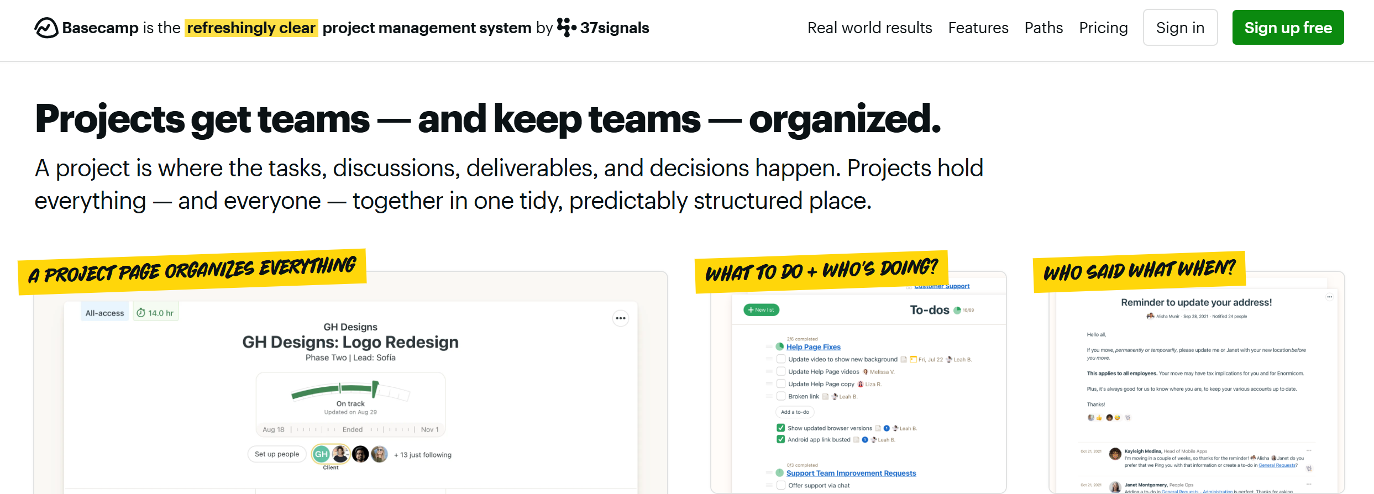Image resolution: width=1374 pixels, height=494 pixels.
Task: Check off Offer support via chat
Action: [781, 485]
